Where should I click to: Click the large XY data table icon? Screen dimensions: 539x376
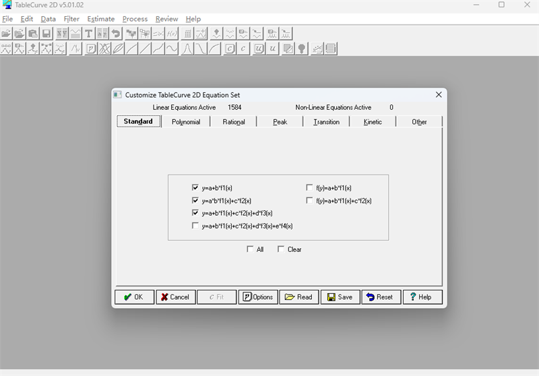point(62,34)
